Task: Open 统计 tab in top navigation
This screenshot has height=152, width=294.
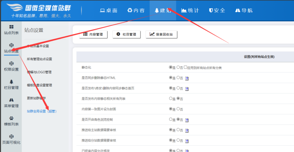Action: pos(190,10)
